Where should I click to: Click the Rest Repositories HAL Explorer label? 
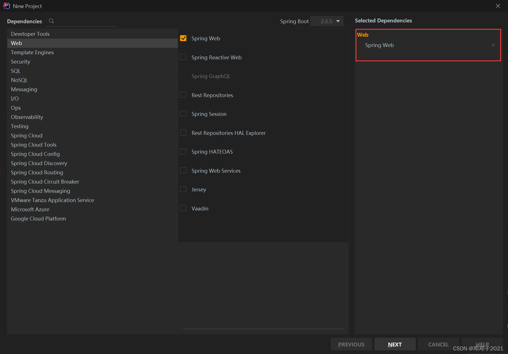point(229,133)
